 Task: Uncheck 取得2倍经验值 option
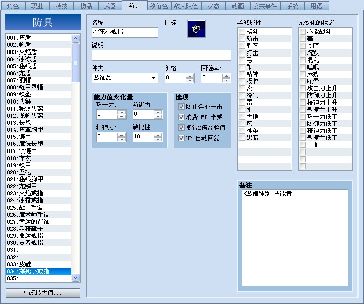[x=181, y=128]
